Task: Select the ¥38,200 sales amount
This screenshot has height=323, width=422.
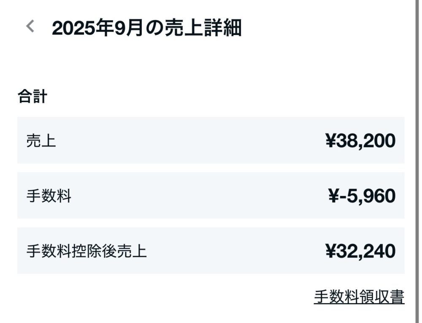Action: 360,141
